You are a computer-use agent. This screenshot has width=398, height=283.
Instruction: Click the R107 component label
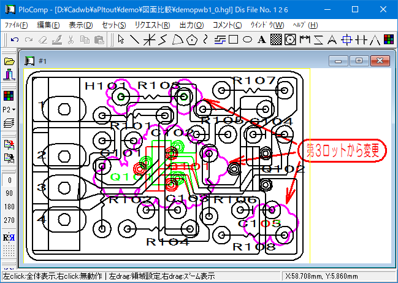[x=254, y=81]
